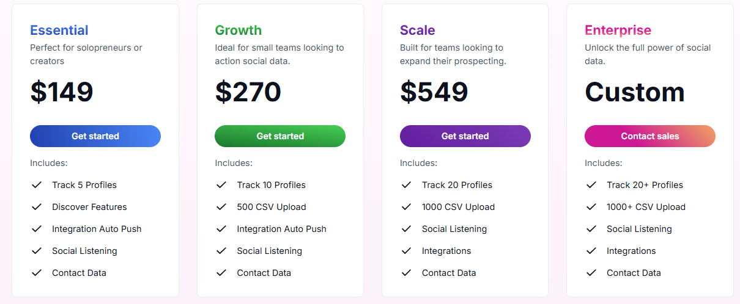Click the Custom pricing text
This screenshot has height=304, width=740.
pos(635,92)
